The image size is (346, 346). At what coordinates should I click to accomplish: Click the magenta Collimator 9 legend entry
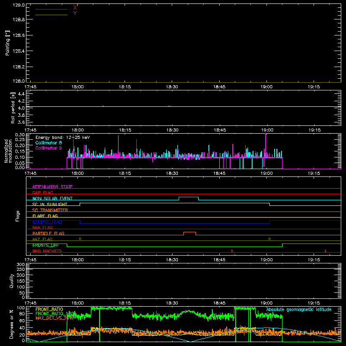click(48, 148)
